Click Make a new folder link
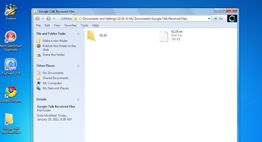The image size is (262, 142). [55, 41]
